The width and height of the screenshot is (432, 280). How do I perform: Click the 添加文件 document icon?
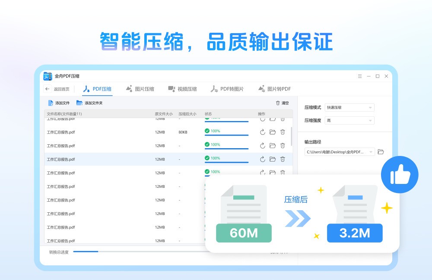pos(51,103)
